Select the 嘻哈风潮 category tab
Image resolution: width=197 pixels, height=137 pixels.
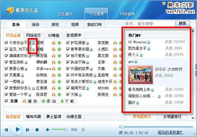coord(33,117)
